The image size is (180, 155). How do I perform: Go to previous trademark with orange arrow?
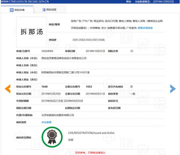[x=8, y=89]
